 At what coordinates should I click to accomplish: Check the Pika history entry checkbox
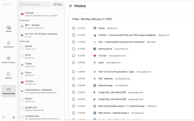[74, 42]
